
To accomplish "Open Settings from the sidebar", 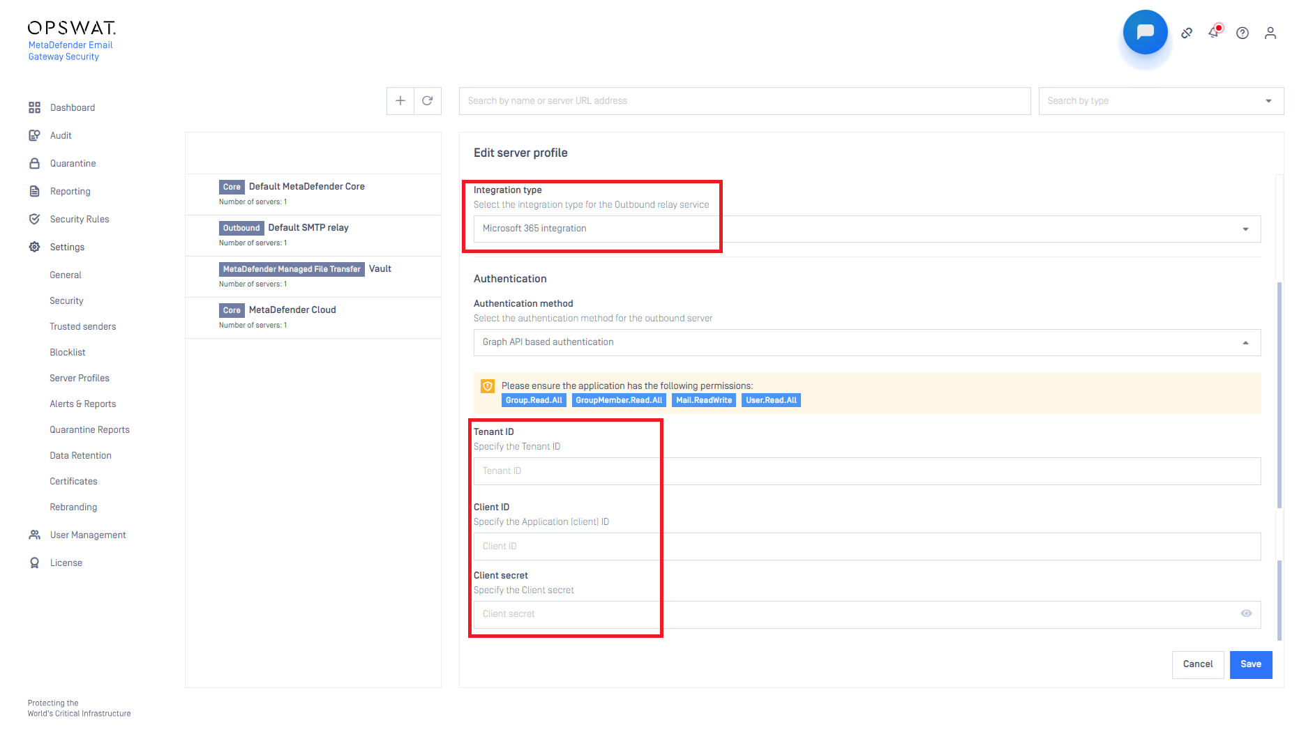I will click(67, 247).
